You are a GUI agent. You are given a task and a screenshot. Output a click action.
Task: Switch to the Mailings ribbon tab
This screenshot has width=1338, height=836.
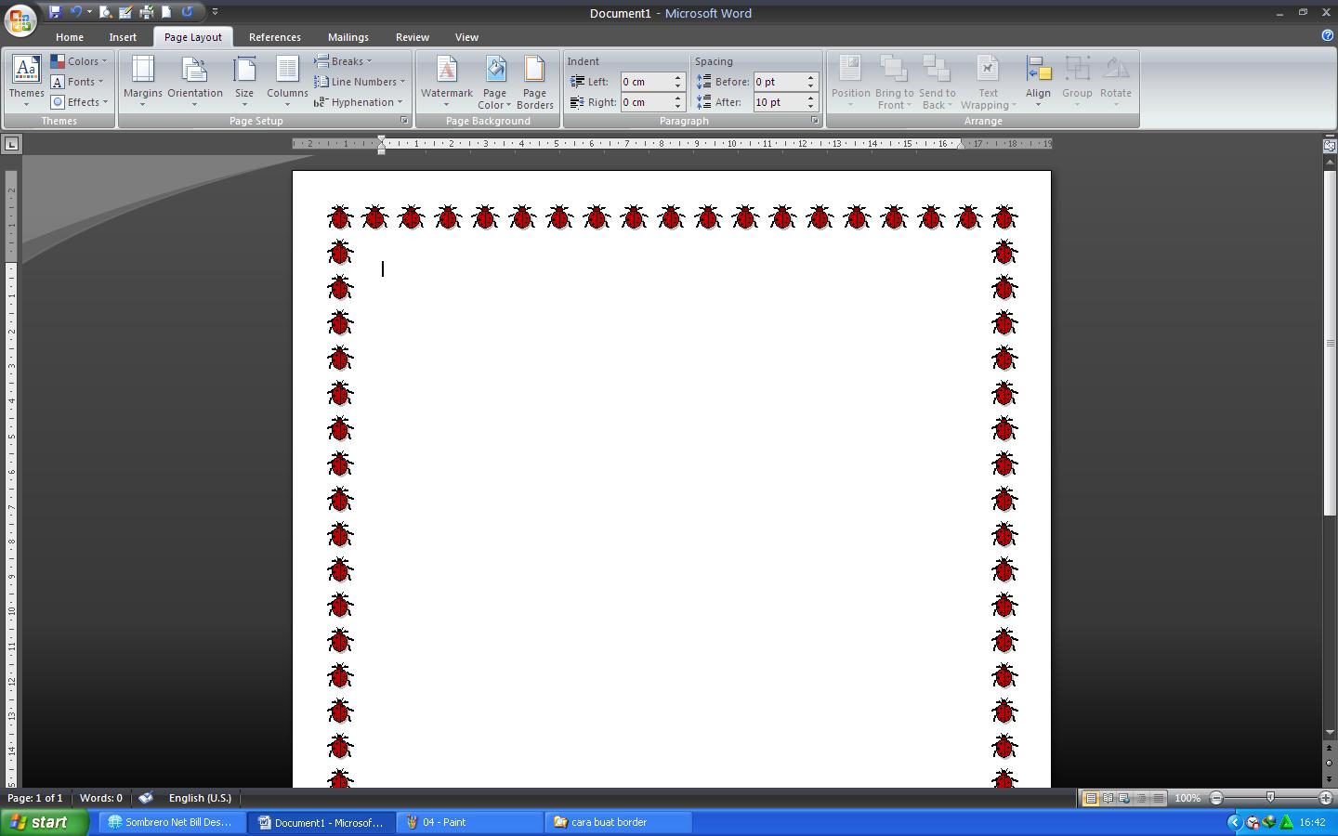tap(348, 36)
